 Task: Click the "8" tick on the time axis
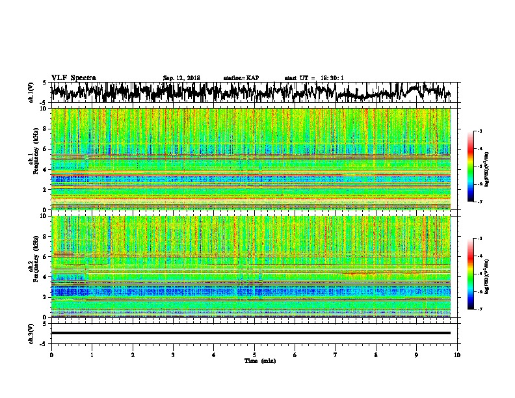click(x=376, y=355)
